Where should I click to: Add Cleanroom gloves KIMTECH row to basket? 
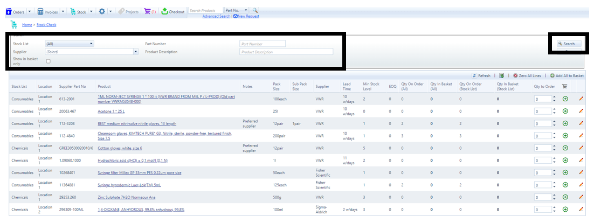coord(565,136)
